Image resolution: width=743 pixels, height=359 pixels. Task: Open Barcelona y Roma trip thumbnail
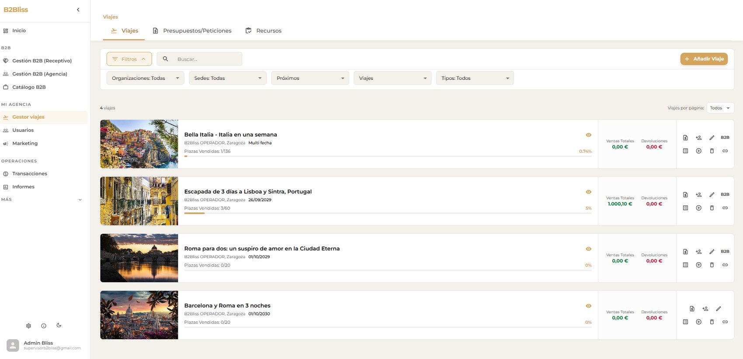point(139,315)
